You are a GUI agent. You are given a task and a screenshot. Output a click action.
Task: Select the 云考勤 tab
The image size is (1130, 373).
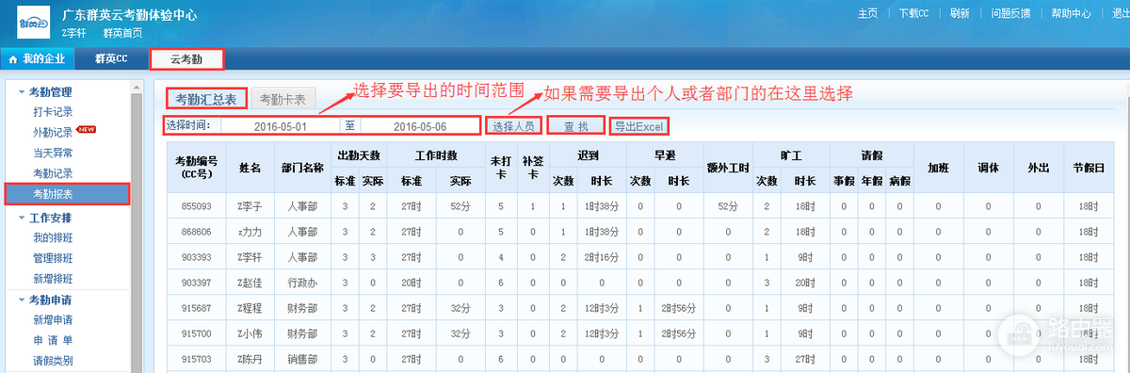[186, 59]
